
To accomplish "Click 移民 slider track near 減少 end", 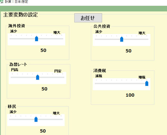I will [x=14, y=120].
